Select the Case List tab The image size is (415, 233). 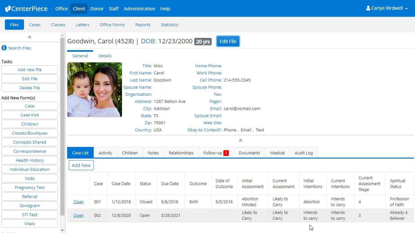pos(80,153)
